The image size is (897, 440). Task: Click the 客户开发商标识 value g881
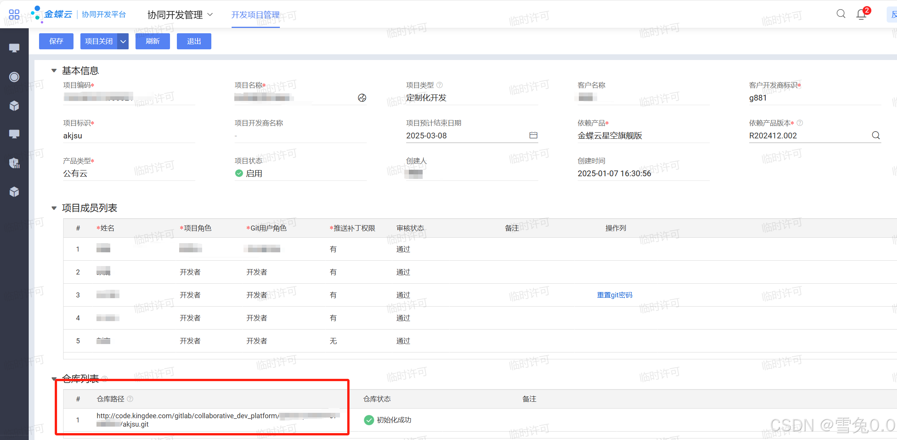[x=758, y=98]
